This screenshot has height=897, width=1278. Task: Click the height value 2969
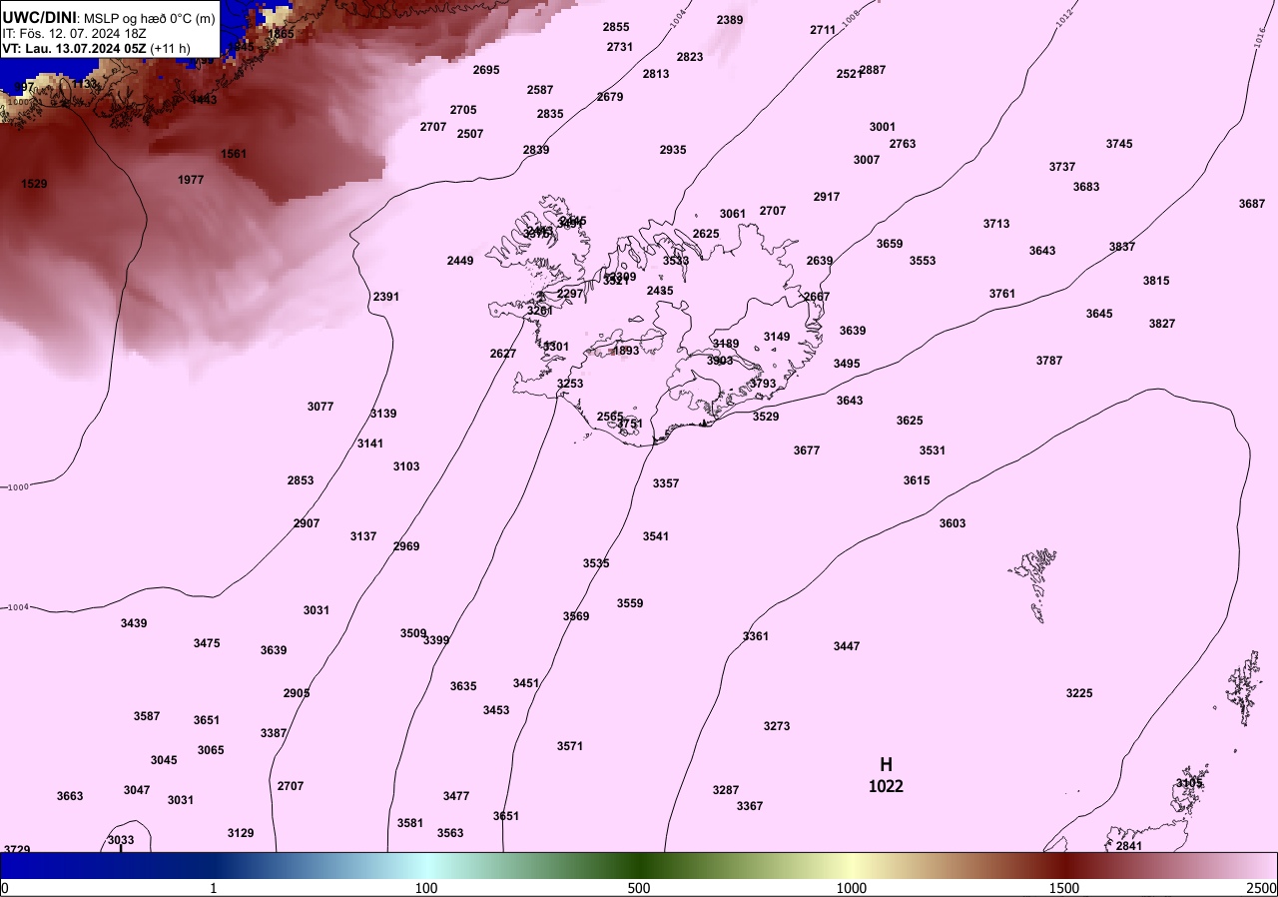click(406, 546)
